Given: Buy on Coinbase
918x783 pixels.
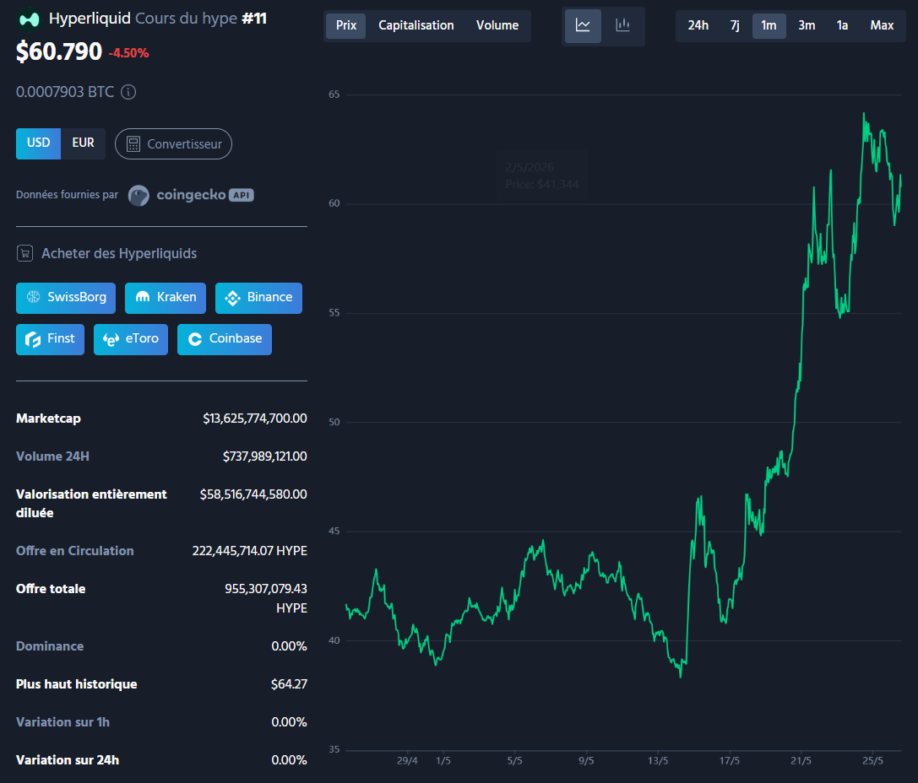Looking at the screenshot, I should 225,339.
